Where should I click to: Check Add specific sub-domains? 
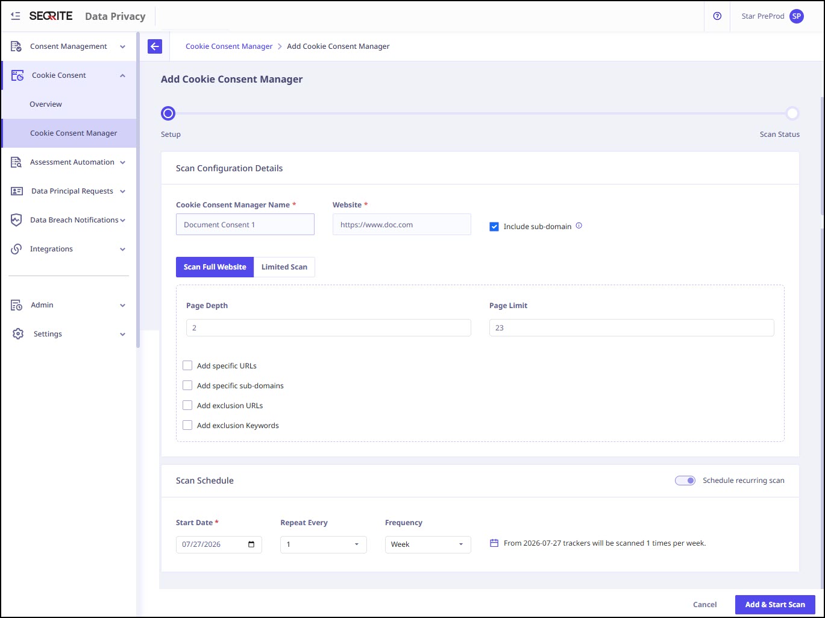click(187, 385)
